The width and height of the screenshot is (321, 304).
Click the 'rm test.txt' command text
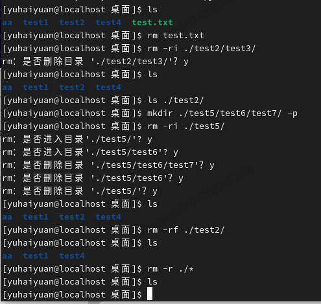(176, 36)
